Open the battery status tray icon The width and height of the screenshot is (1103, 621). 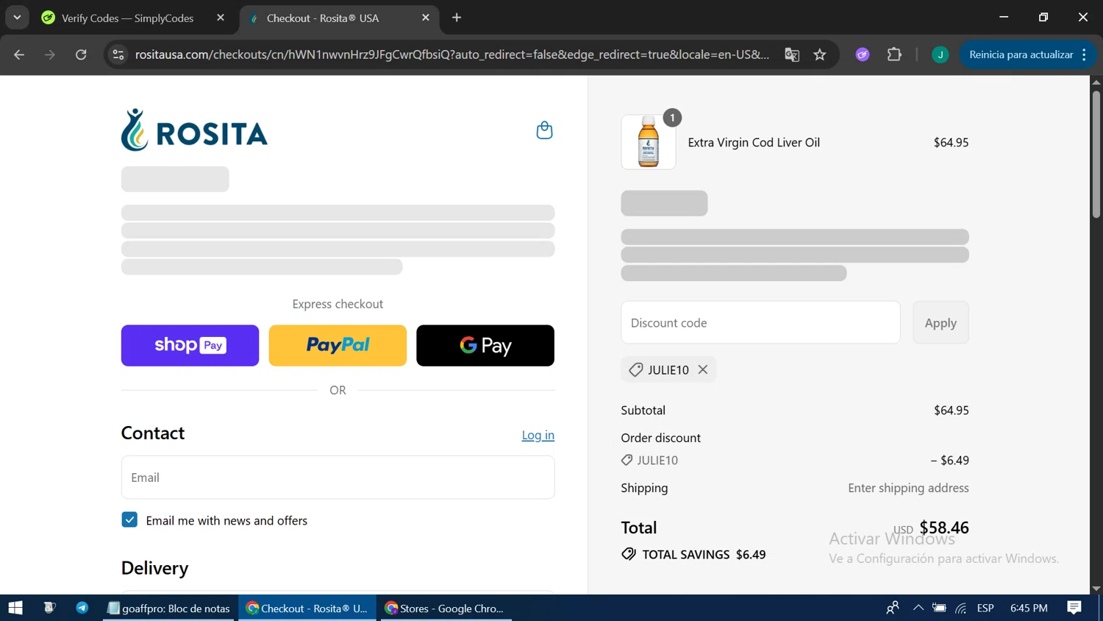pyautogui.click(x=939, y=608)
